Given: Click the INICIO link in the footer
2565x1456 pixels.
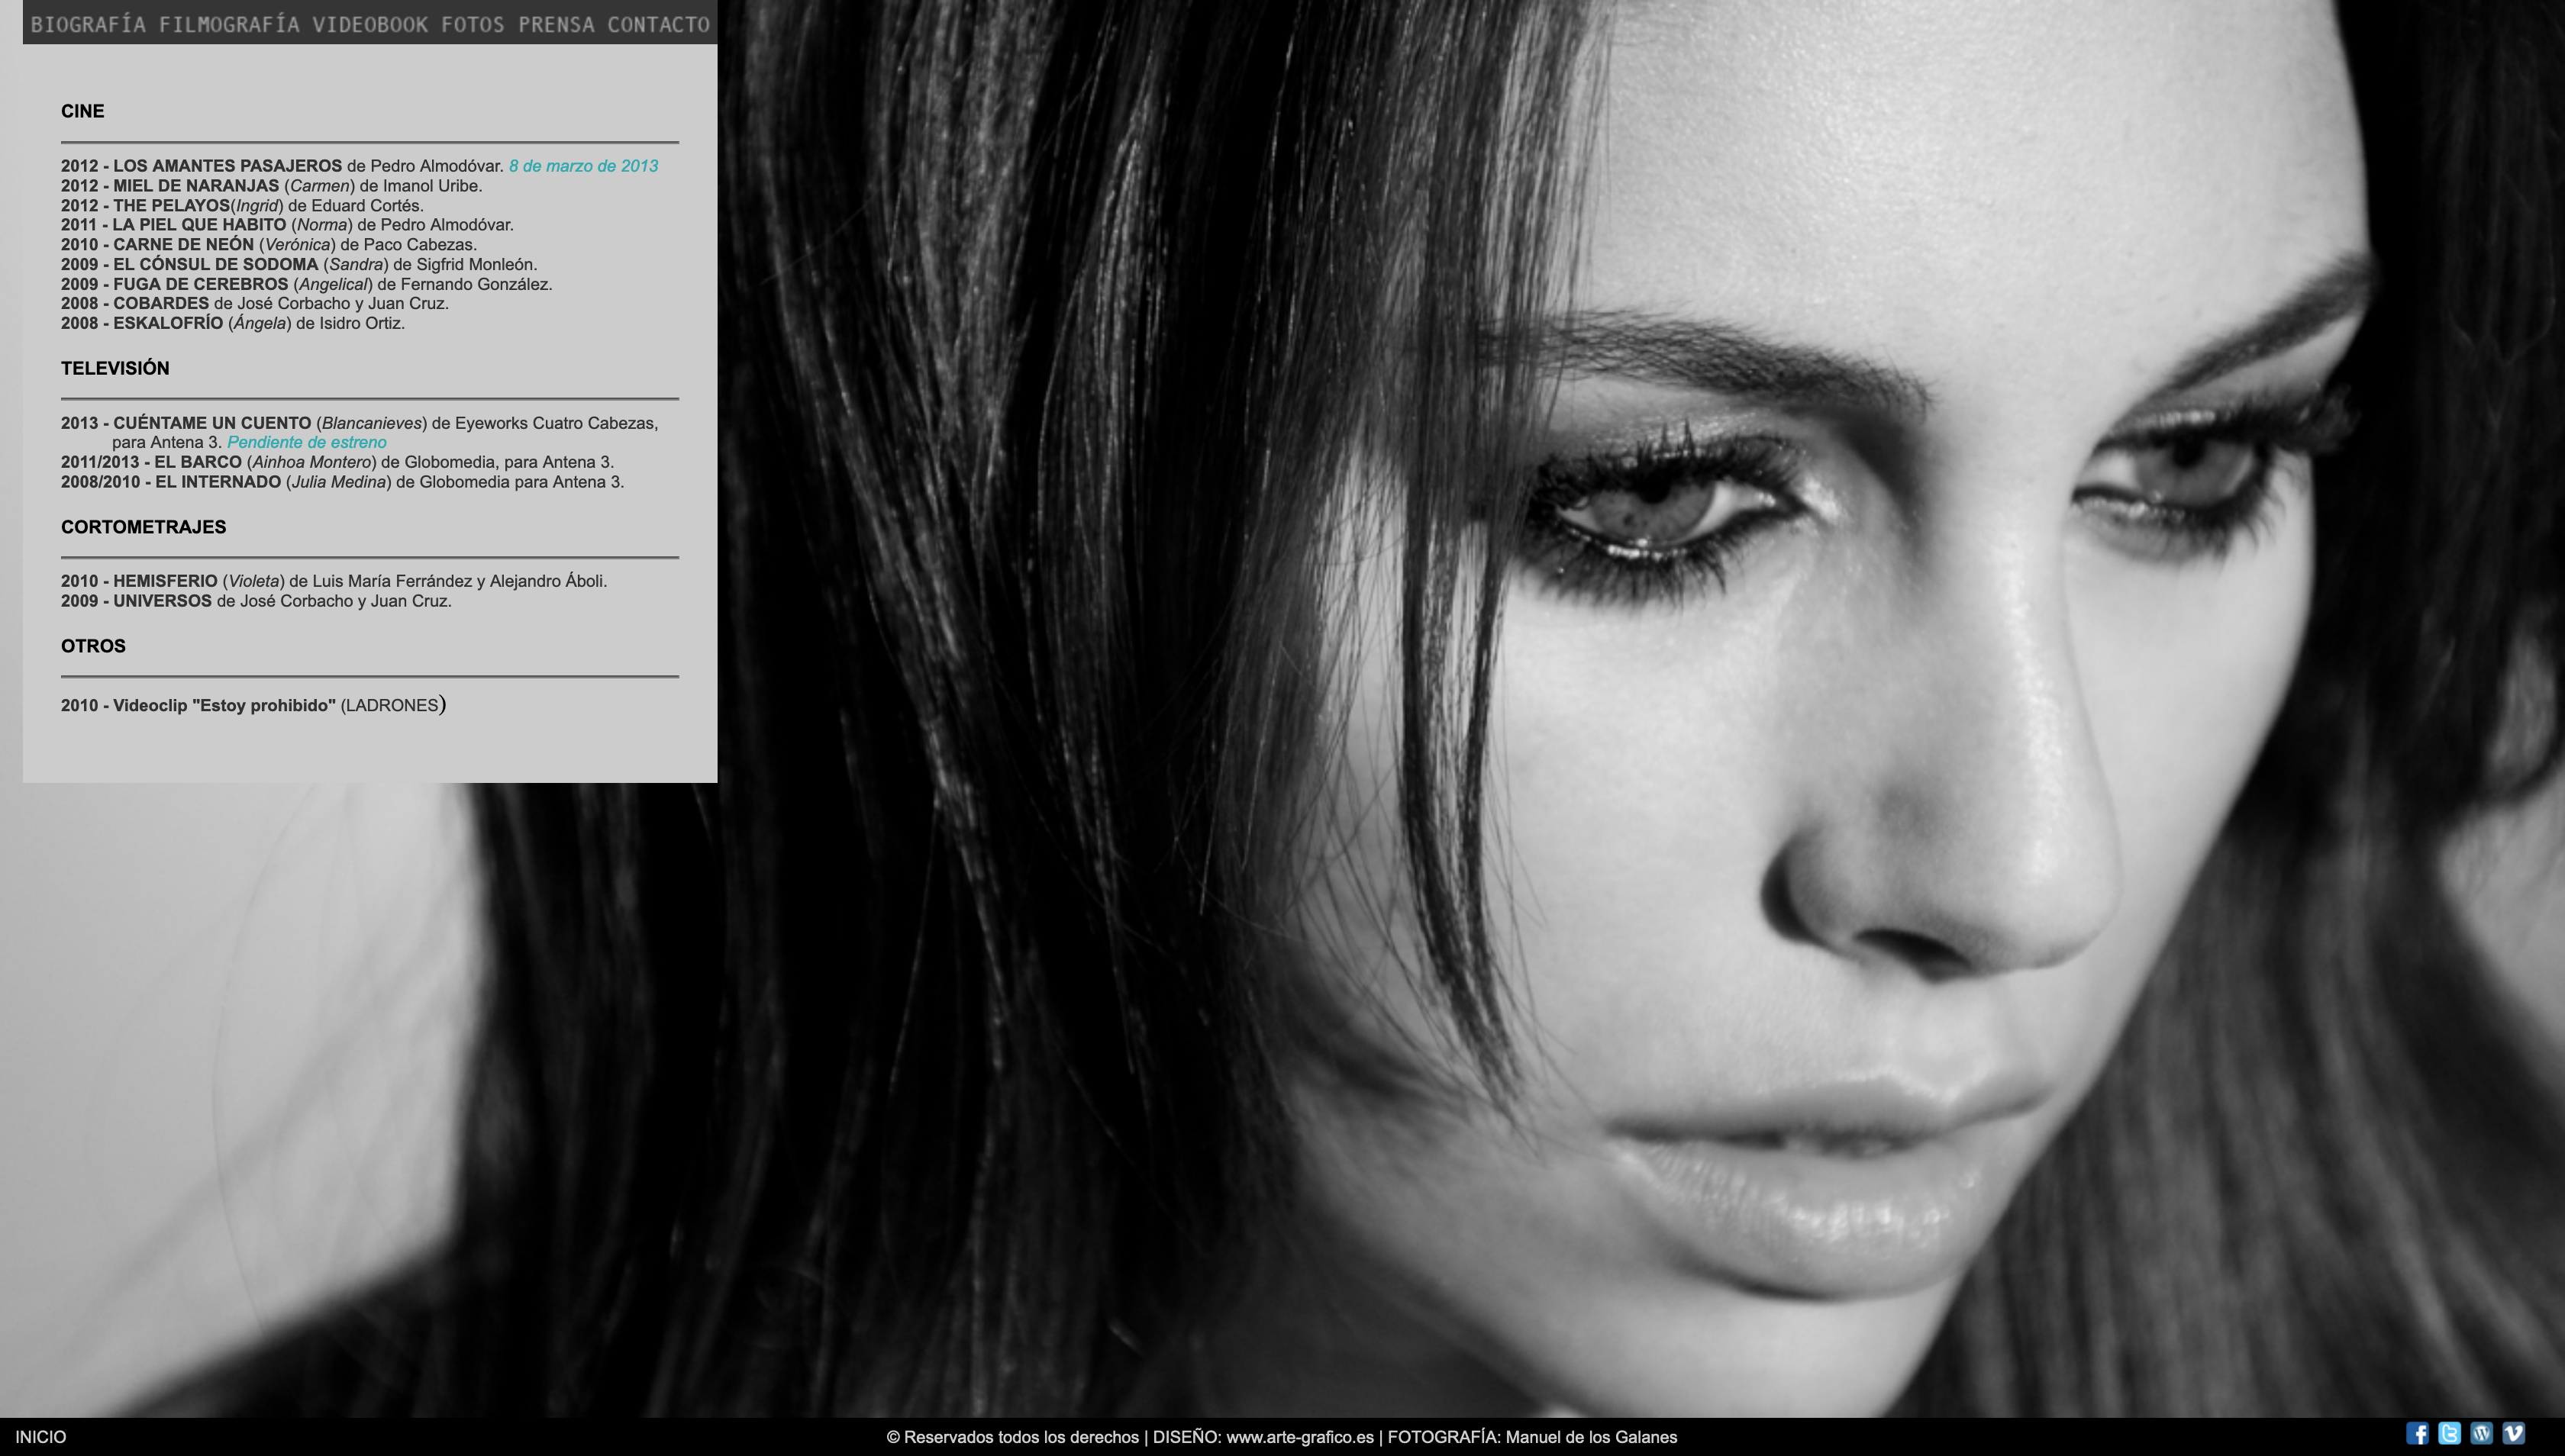Looking at the screenshot, I should (x=41, y=1437).
